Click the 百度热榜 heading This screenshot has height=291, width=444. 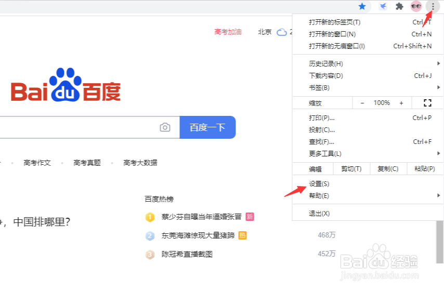pos(159,199)
